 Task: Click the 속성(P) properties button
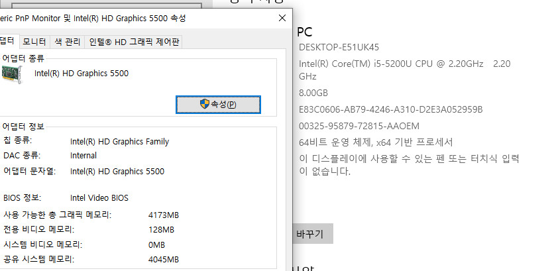[218, 105]
